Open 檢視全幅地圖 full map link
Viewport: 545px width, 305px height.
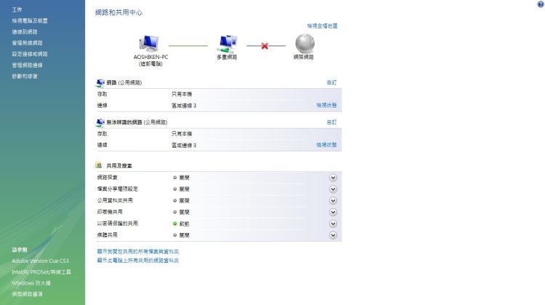[x=322, y=25]
